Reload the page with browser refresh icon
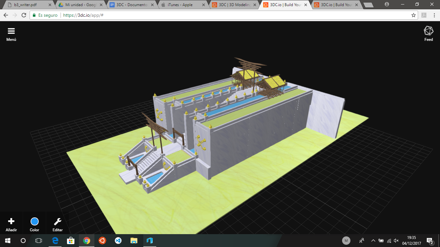Screen dimensions: 440x247 [24, 15]
